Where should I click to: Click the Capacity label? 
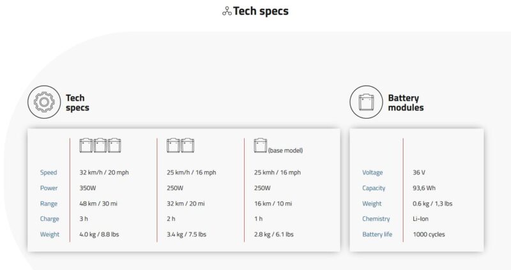374,188
